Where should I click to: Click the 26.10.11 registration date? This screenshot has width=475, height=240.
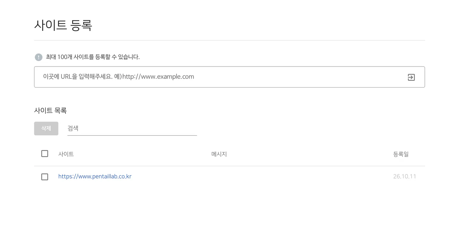click(x=405, y=176)
